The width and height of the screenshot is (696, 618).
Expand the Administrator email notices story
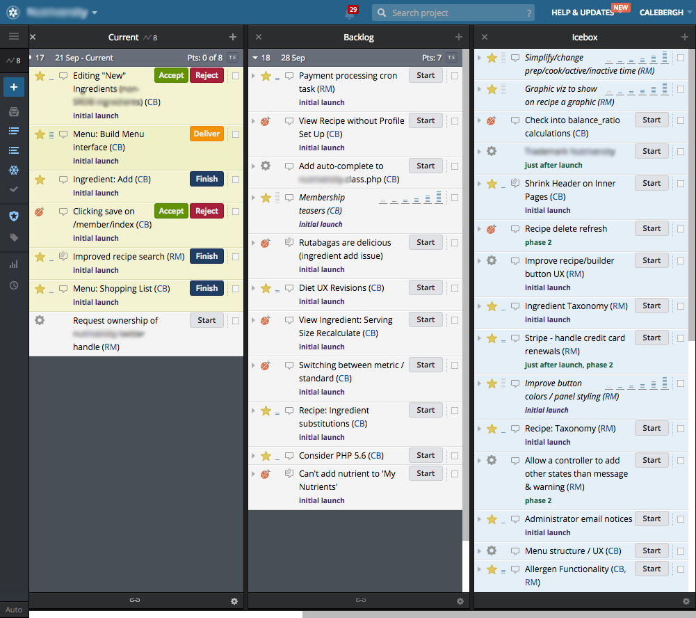(x=479, y=519)
